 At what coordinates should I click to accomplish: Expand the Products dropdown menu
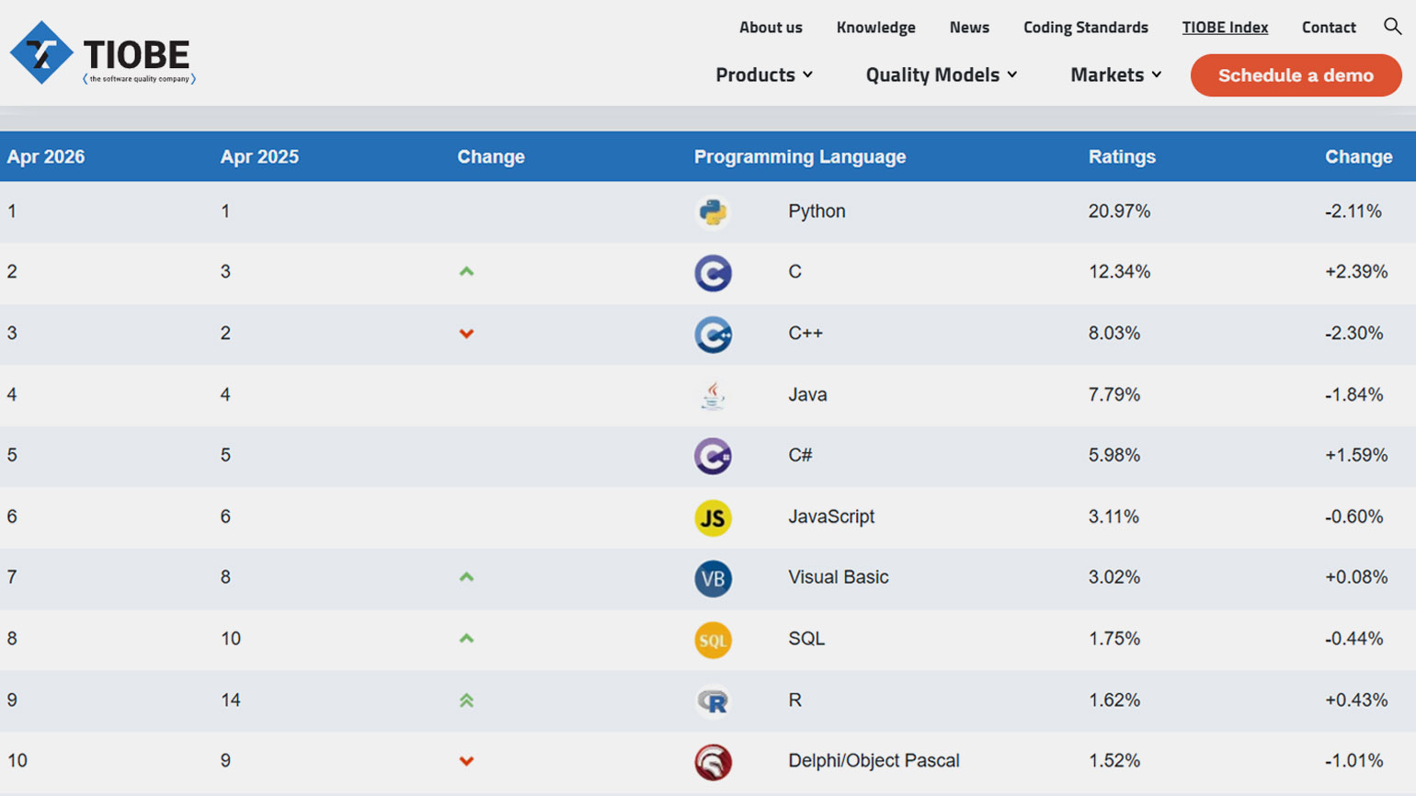tap(763, 74)
